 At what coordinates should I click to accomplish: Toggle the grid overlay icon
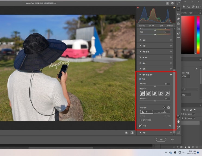pos(178,133)
